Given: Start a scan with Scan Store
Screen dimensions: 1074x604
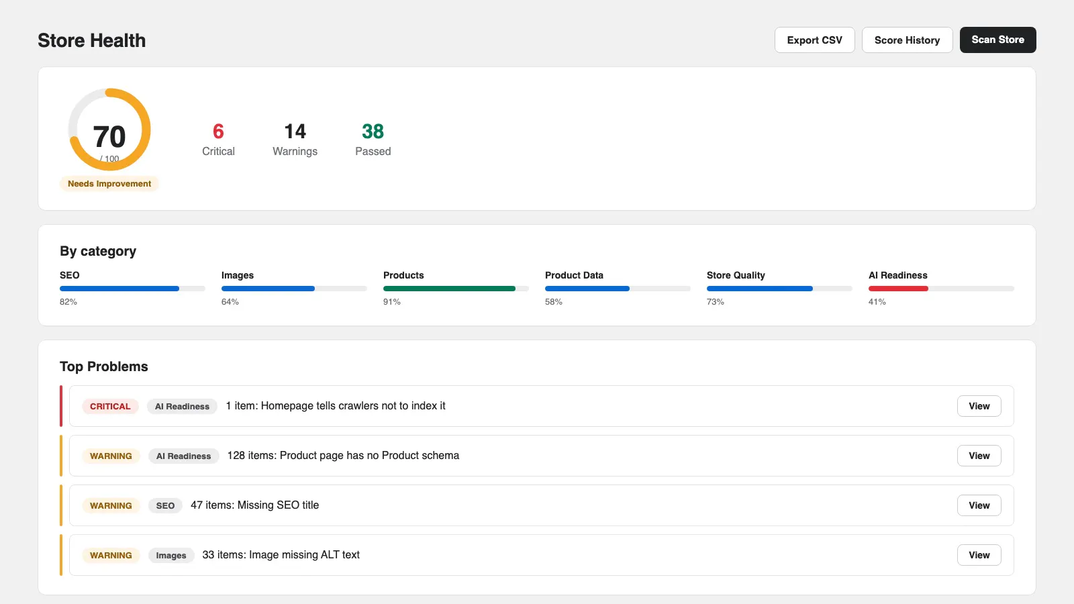Looking at the screenshot, I should click(x=997, y=40).
